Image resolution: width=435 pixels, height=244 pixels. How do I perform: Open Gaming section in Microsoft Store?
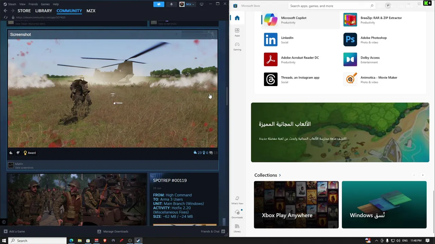[237, 46]
